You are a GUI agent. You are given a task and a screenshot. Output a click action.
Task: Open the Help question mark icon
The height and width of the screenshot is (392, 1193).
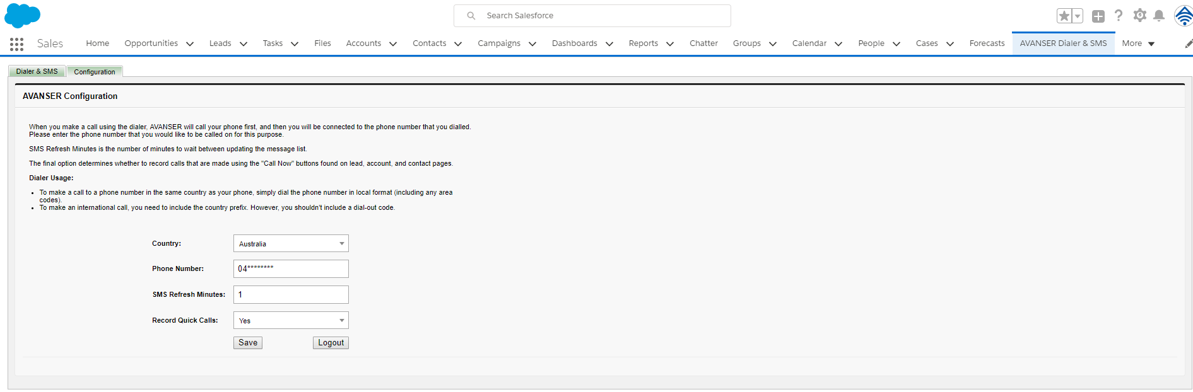coord(1119,16)
